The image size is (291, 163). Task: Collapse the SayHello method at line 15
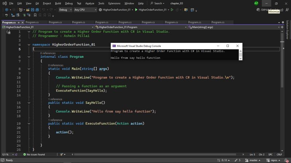point(29,103)
